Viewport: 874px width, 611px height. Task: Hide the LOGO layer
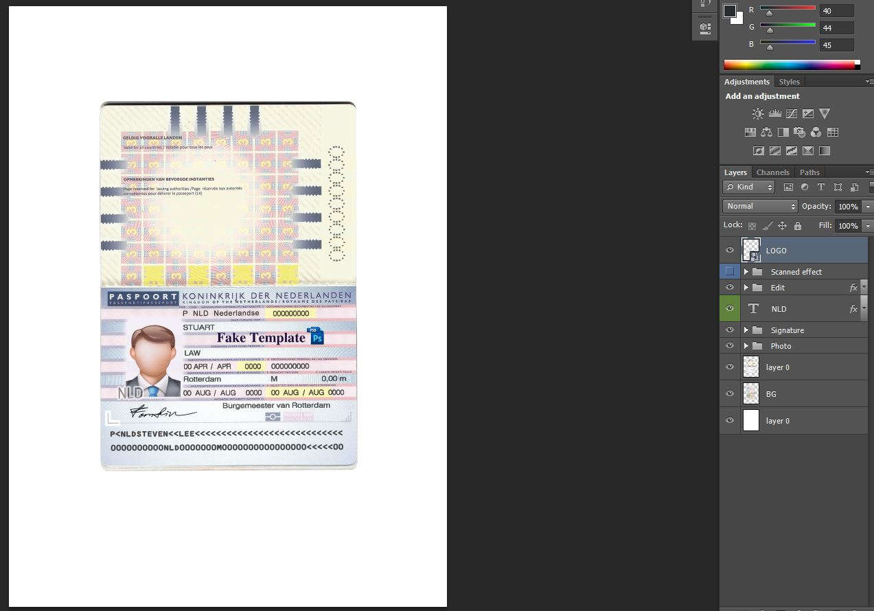730,250
